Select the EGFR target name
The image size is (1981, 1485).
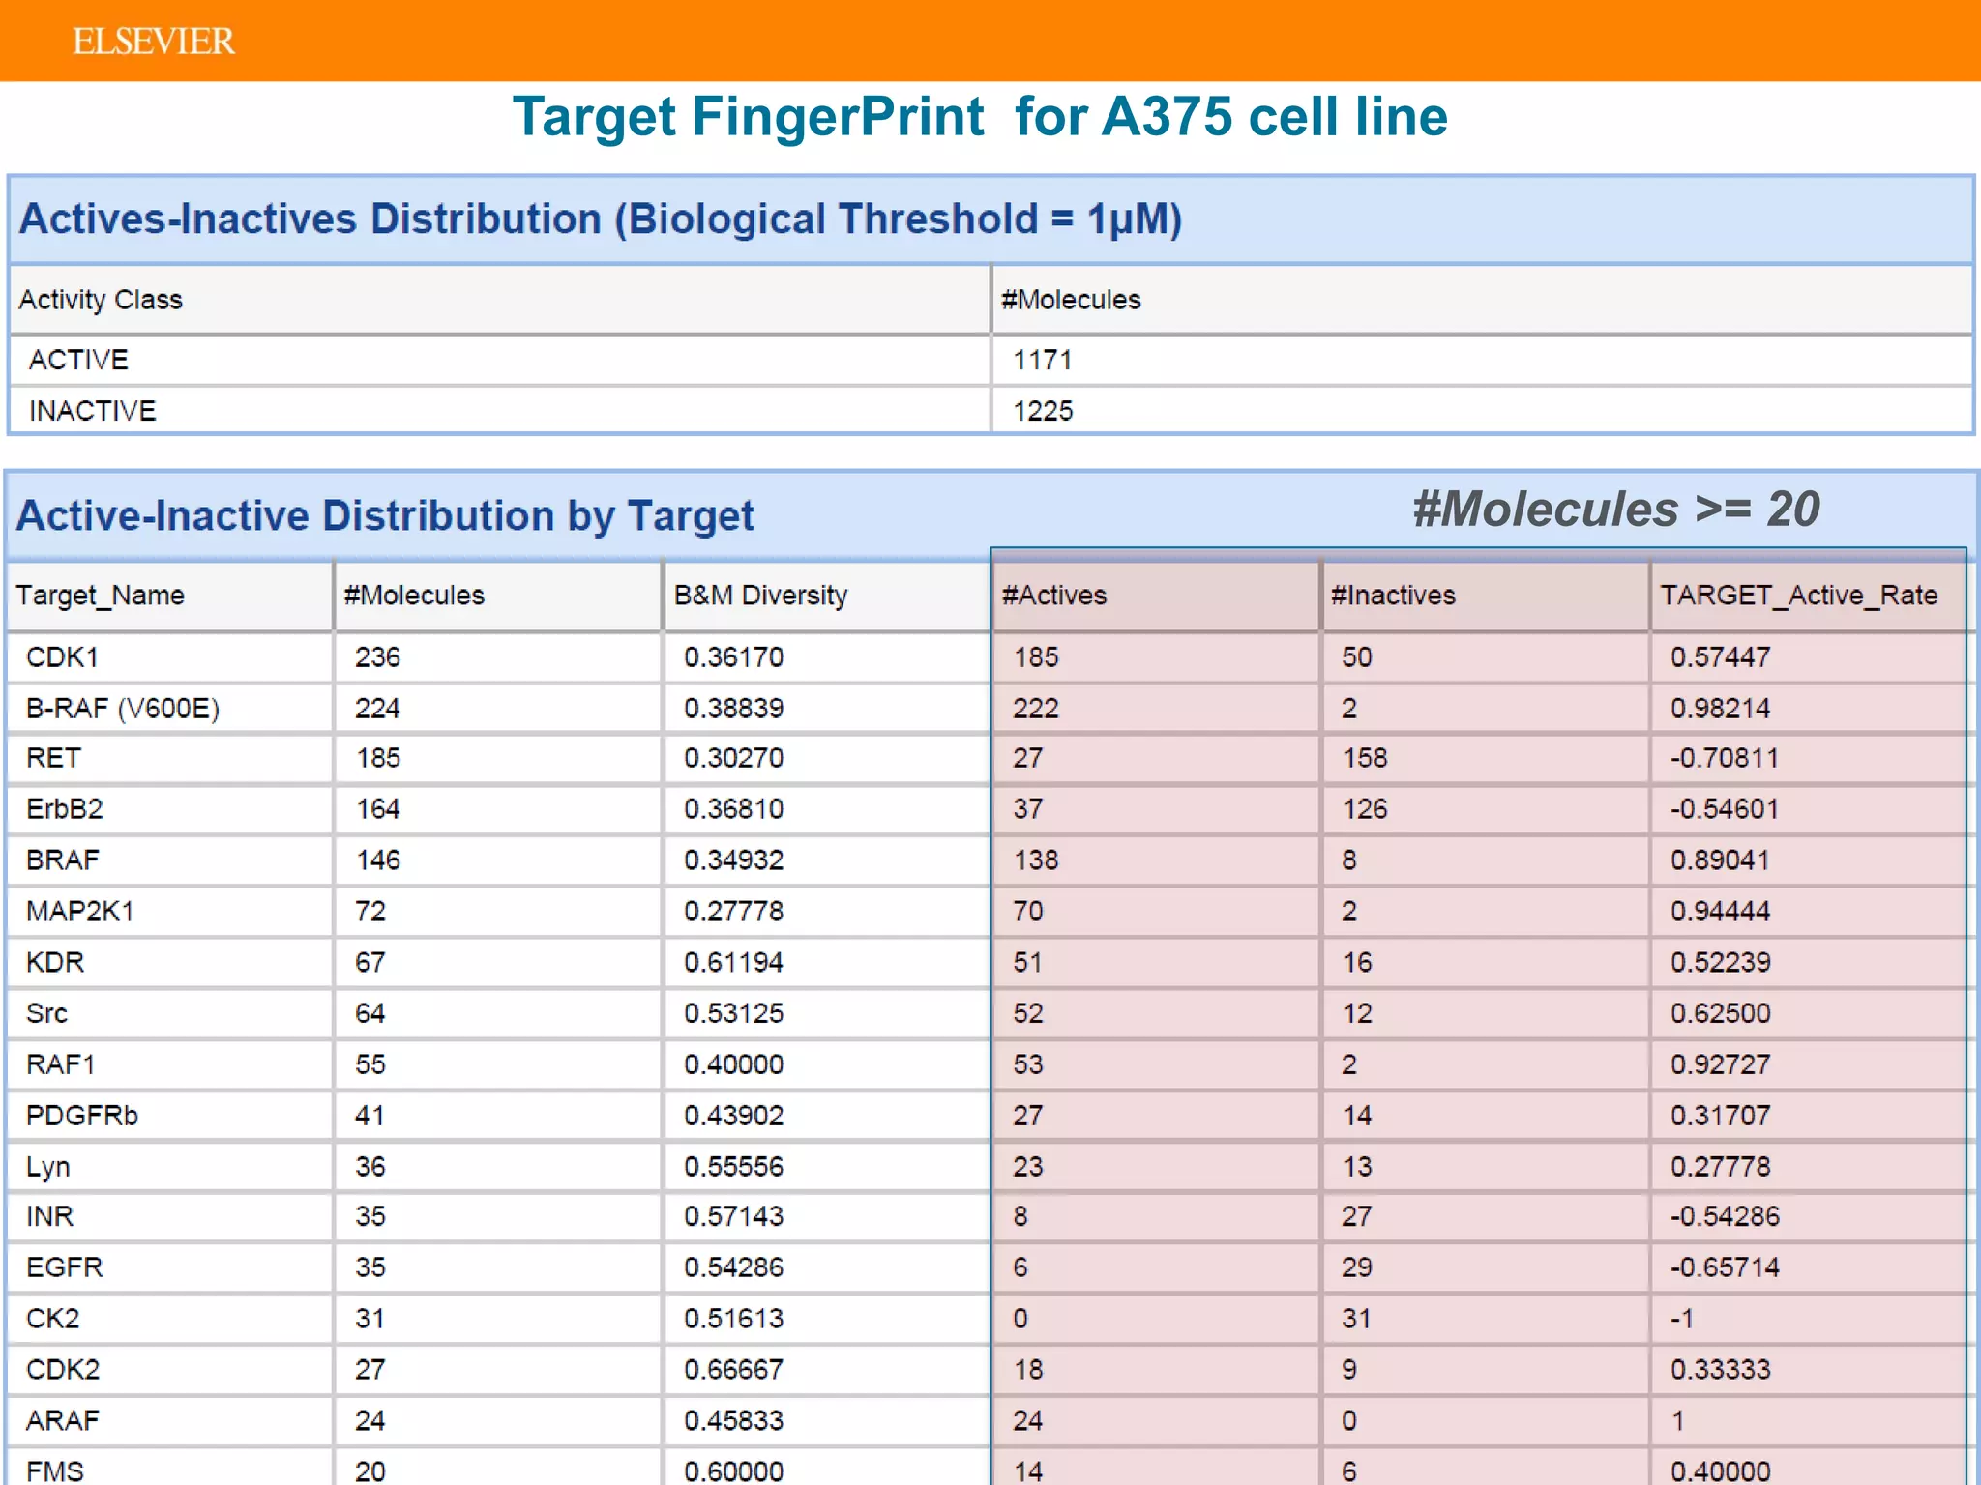click(65, 1267)
